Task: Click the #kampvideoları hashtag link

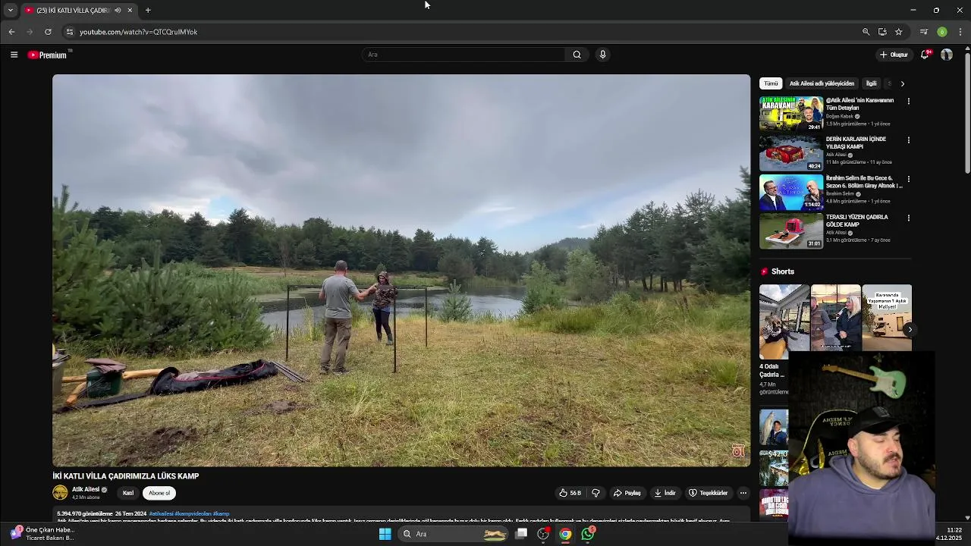Action: pos(193,514)
